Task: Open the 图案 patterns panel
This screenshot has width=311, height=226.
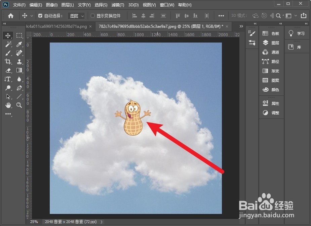Action: coord(271,80)
